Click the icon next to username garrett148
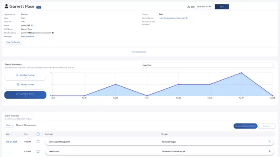 pos(32,25)
